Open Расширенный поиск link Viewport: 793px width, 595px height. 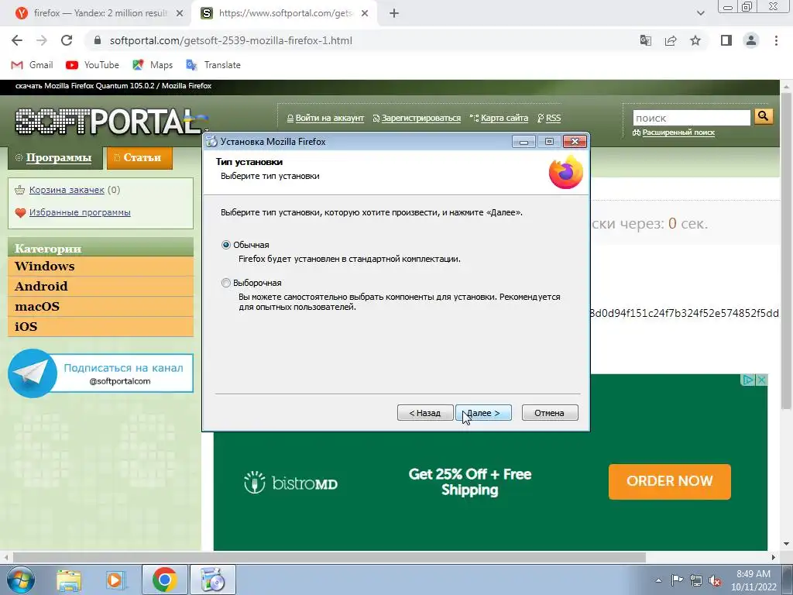click(x=674, y=132)
